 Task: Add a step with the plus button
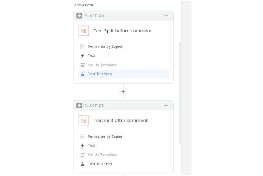[x=123, y=92]
